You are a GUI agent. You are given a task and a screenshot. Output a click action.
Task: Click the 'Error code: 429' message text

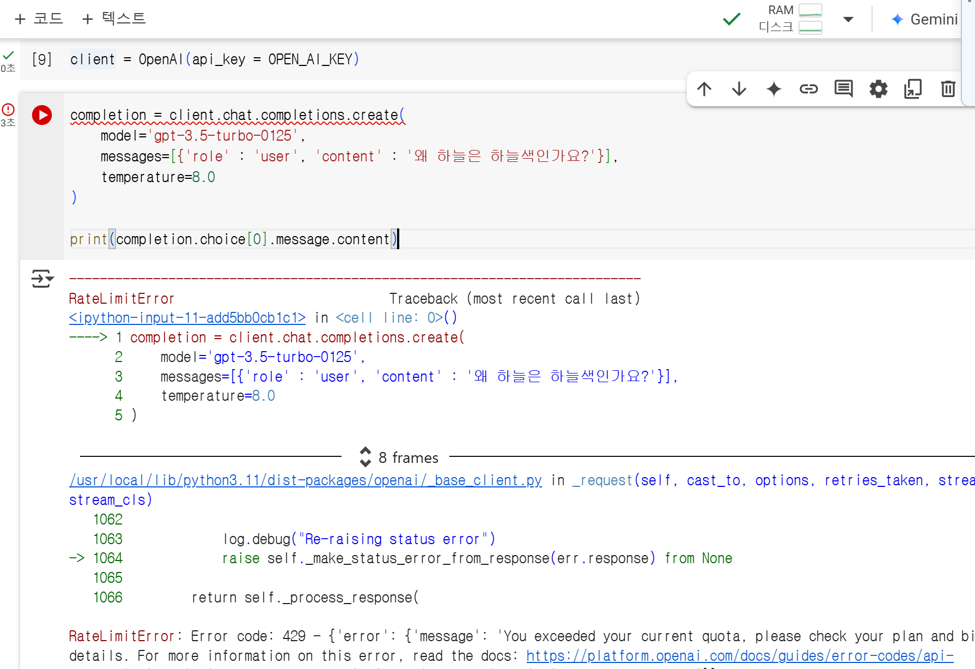248,636
